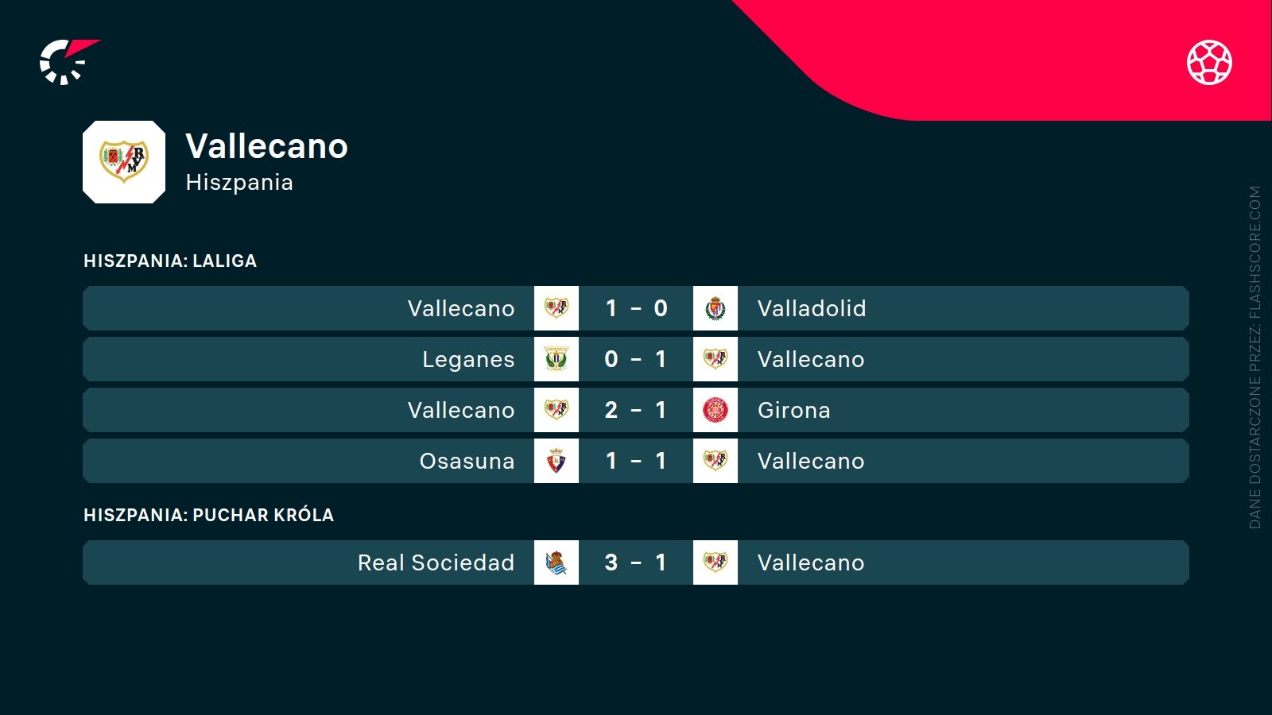Click the vertical Flashscore.com data credit text

click(1255, 357)
